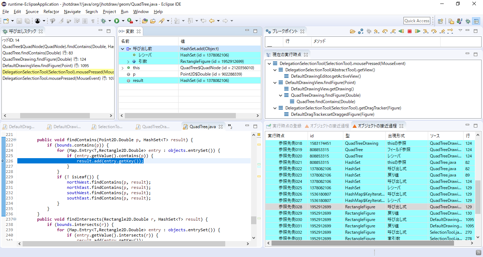Click green forward Resume icon in Breakpoints view
This screenshot has width=483, height=257.
418,31
